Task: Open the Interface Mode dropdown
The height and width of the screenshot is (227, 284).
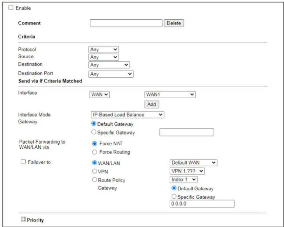Action: [x=127, y=115]
